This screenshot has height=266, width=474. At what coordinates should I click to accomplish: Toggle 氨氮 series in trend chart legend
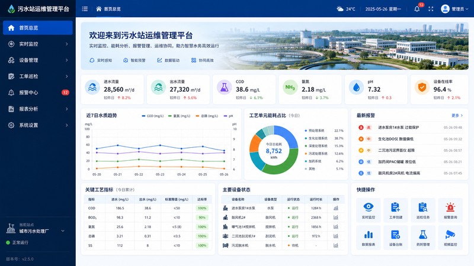pyautogui.click(x=180, y=116)
